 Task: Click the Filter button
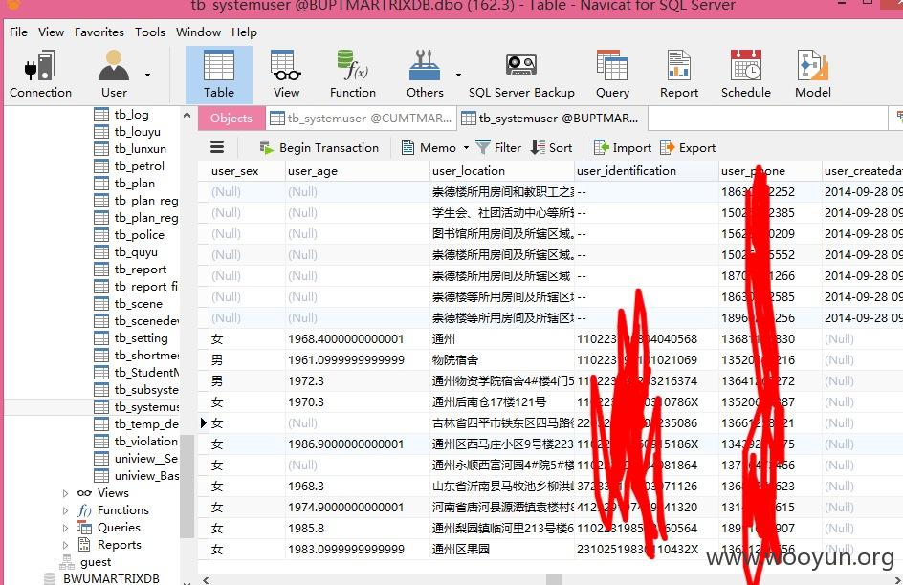[498, 148]
